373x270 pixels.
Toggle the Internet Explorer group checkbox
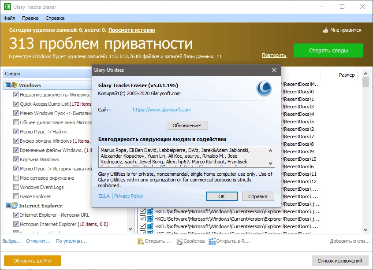(7, 205)
